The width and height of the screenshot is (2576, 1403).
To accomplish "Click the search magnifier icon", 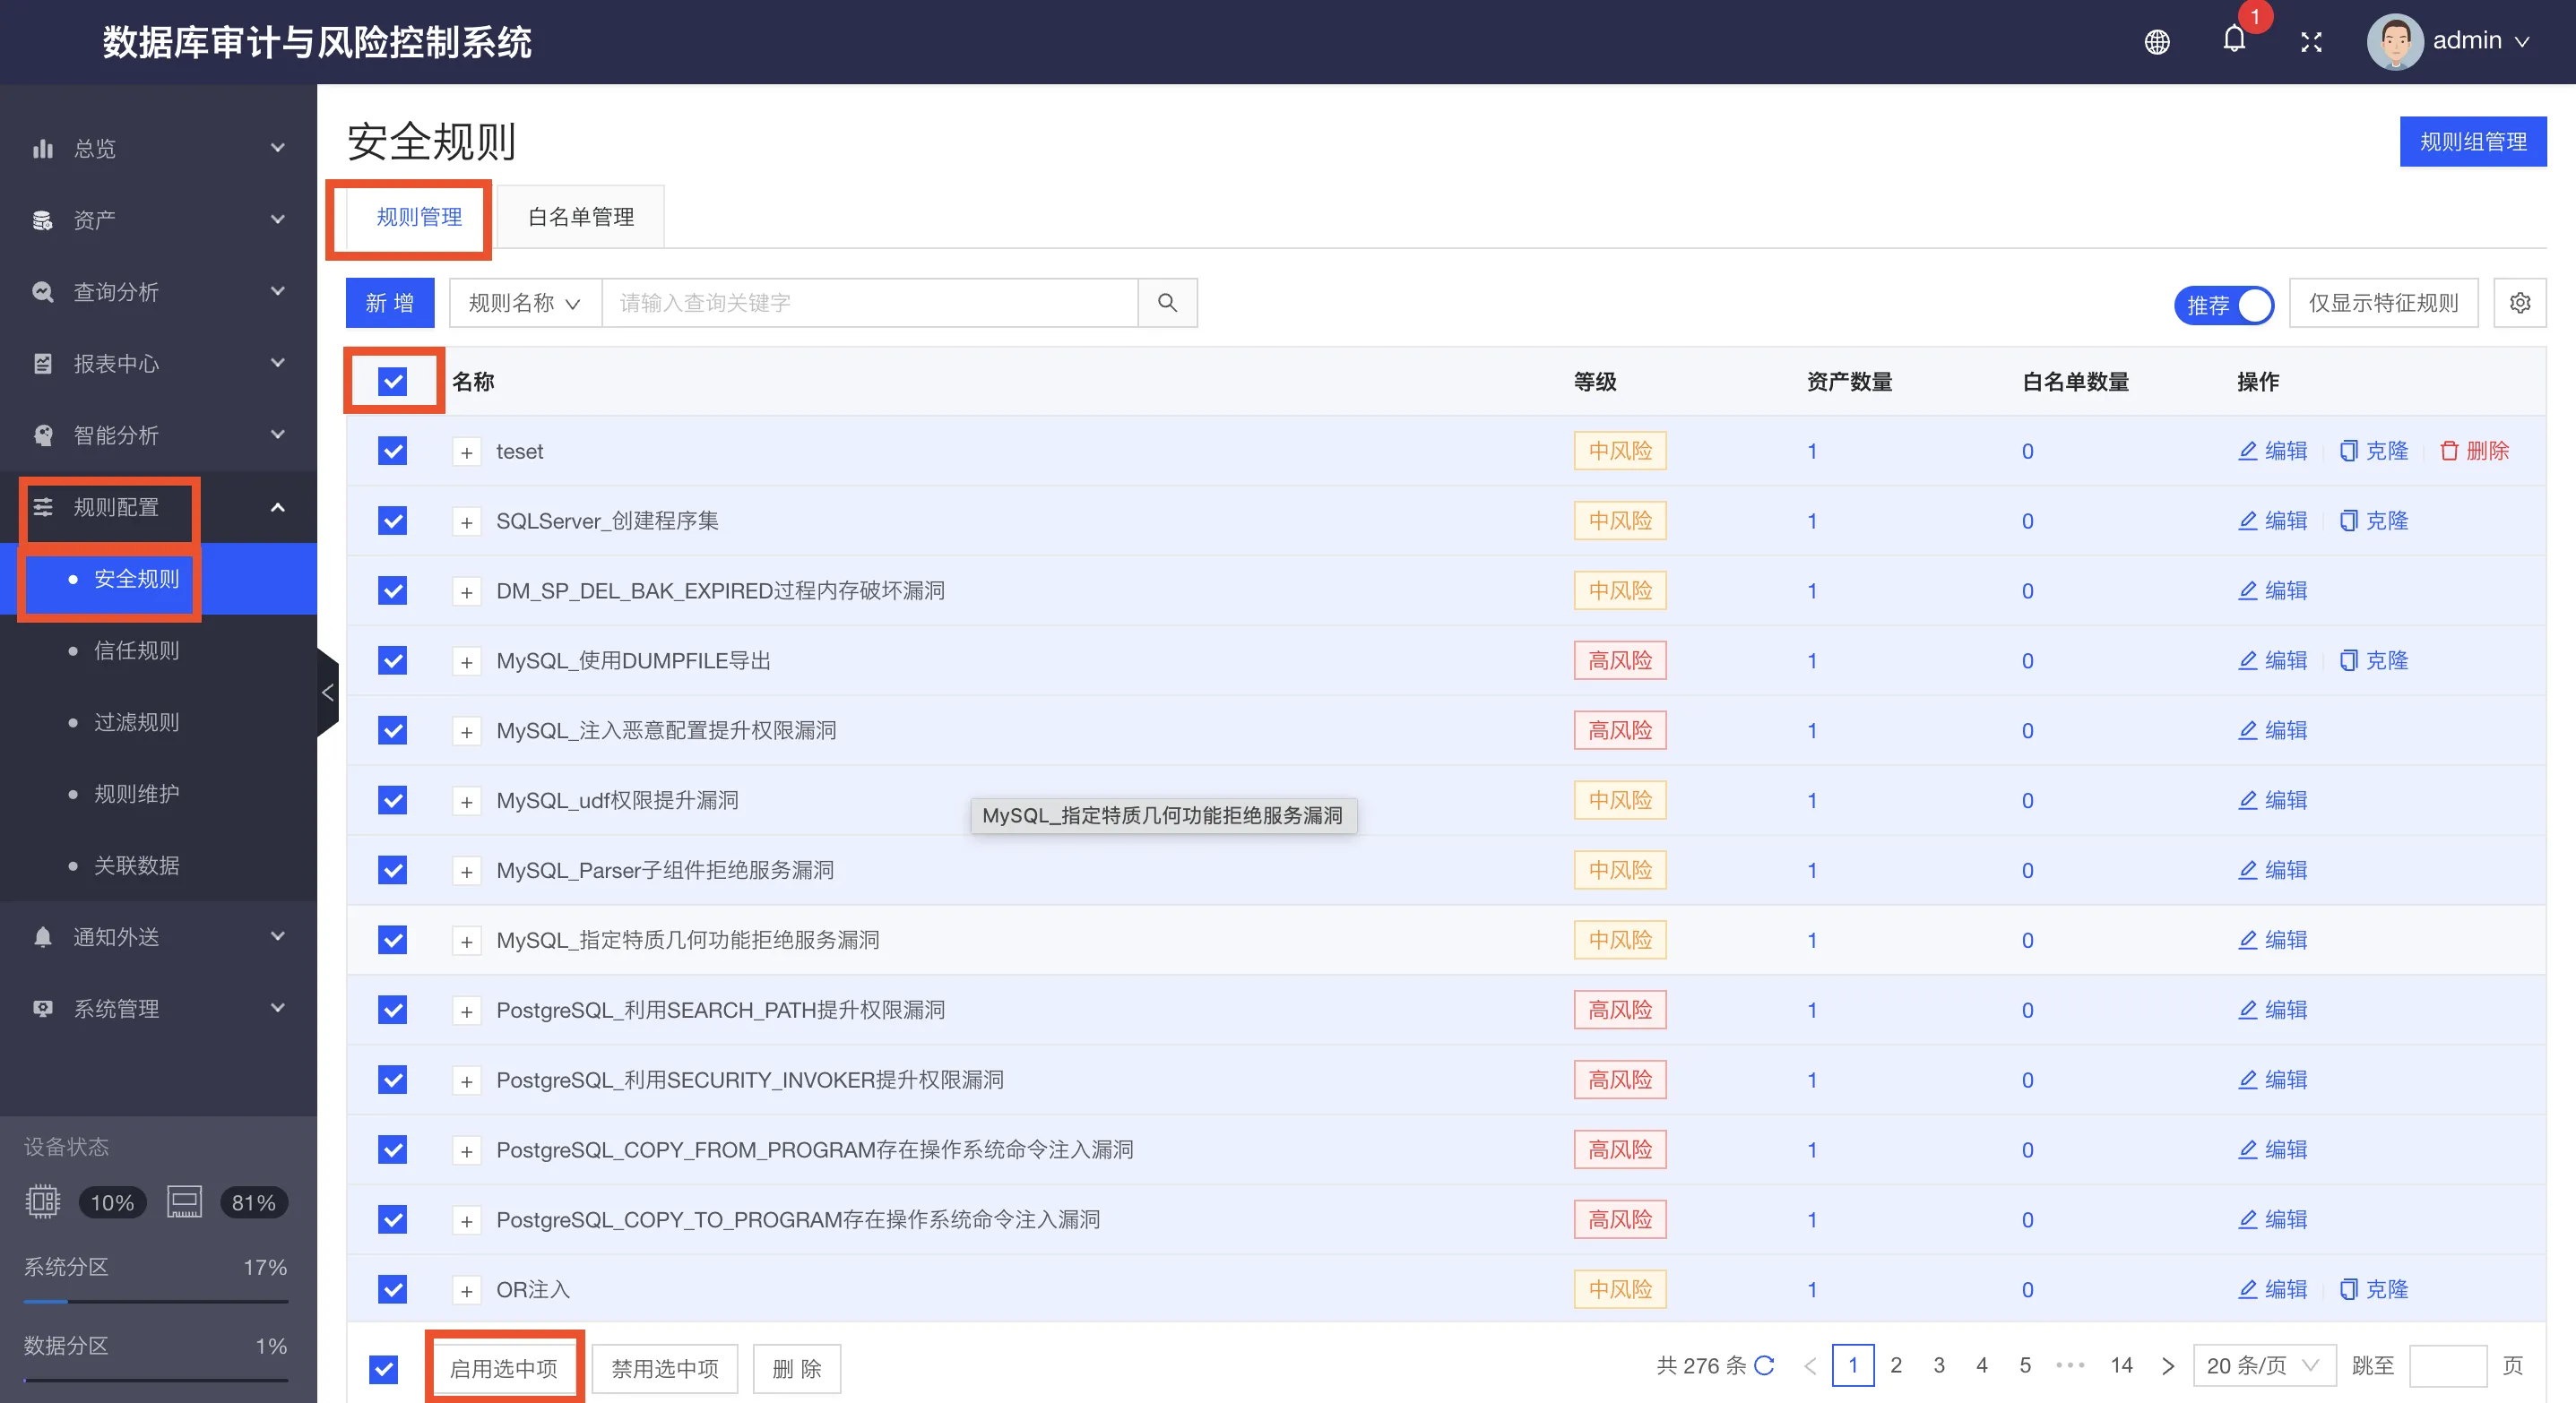I will pyautogui.click(x=1167, y=303).
